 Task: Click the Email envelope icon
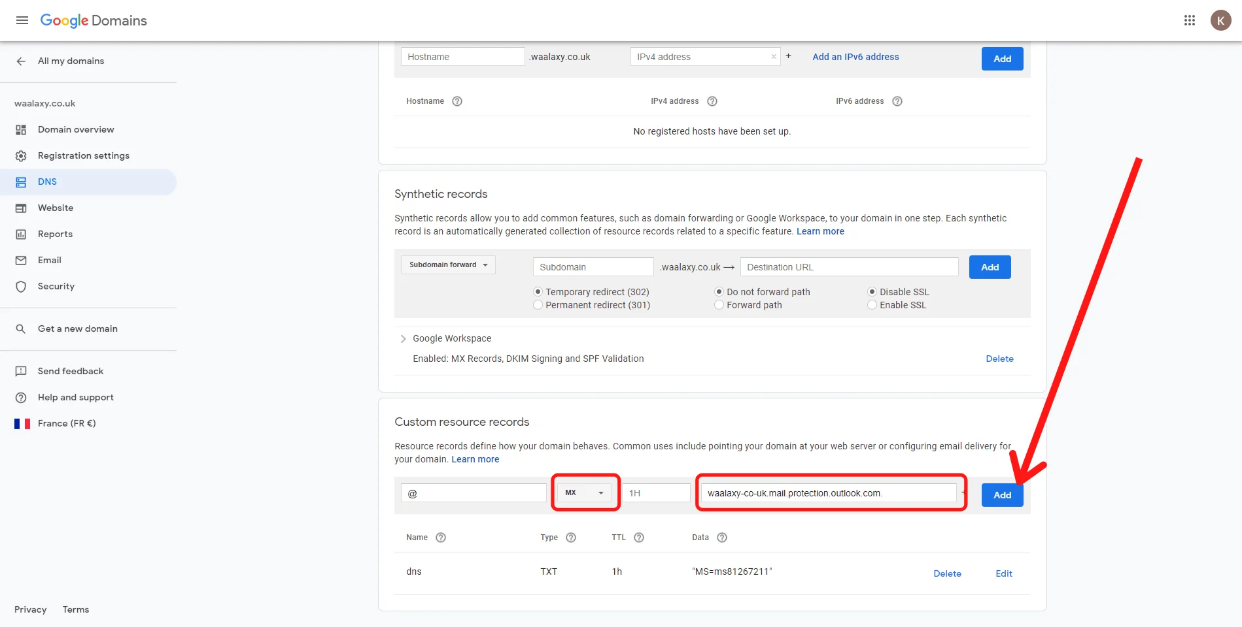(21, 261)
